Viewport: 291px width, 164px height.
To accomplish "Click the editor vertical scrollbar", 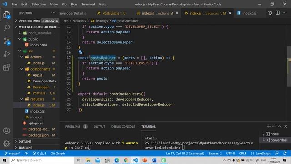I will (x=289, y=66).
